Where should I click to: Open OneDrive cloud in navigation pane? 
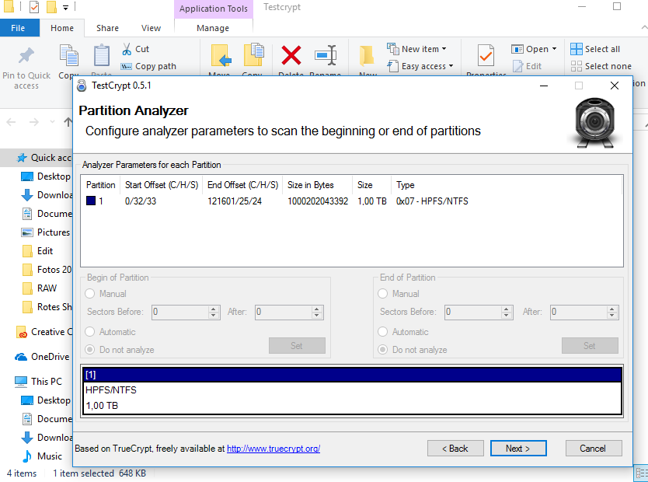tap(21, 357)
